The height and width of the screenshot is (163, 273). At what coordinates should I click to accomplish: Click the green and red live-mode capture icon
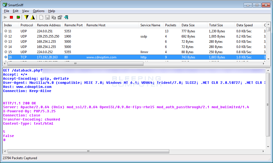pos(18,17)
